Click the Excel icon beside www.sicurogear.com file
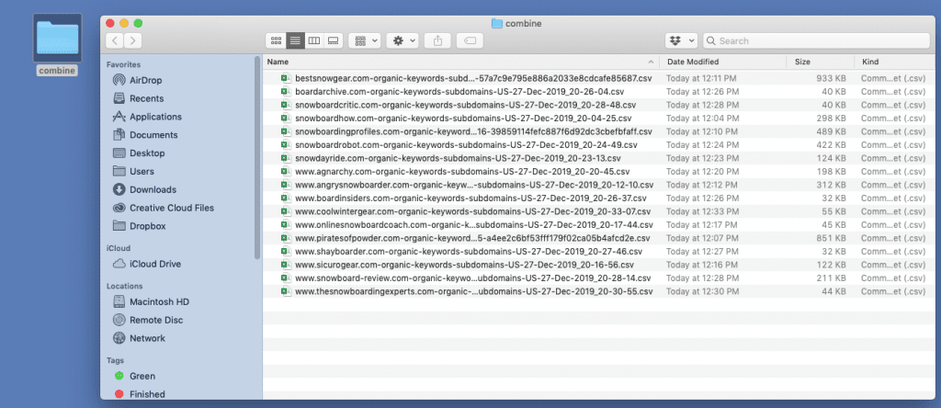This screenshot has height=408, width=941. point(286,265)
